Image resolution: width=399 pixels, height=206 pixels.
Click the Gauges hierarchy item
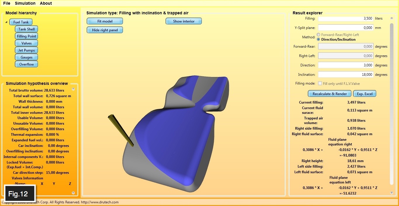click(26, 57)
